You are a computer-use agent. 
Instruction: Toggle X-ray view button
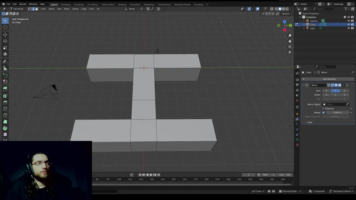(x=272, y=9)
